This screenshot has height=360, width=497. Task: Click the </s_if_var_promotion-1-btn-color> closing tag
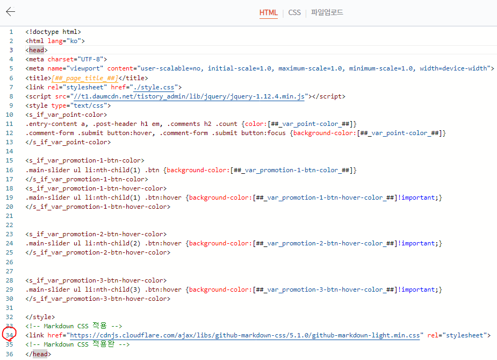87,180
